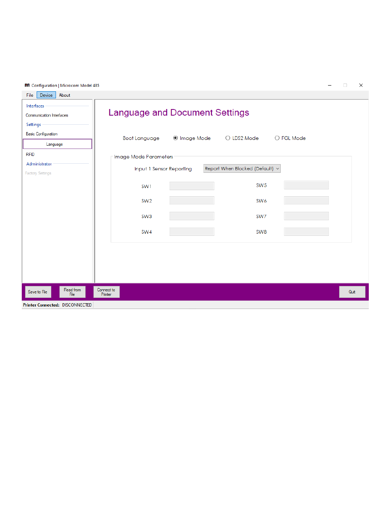Choose LDS2 Mode radio button

coord(228,138)
